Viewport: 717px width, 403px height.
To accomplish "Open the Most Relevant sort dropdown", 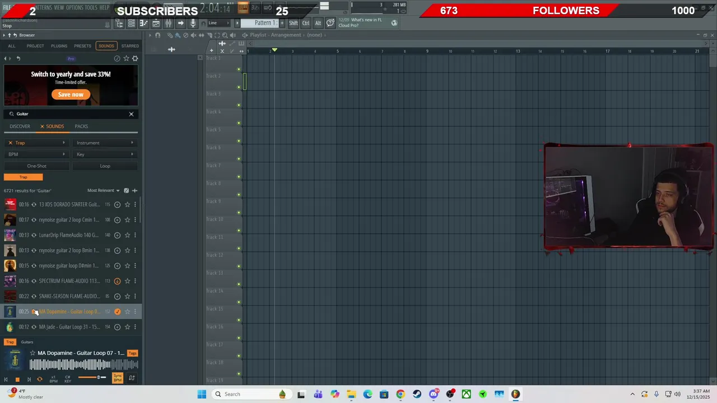I will point(103,190).
